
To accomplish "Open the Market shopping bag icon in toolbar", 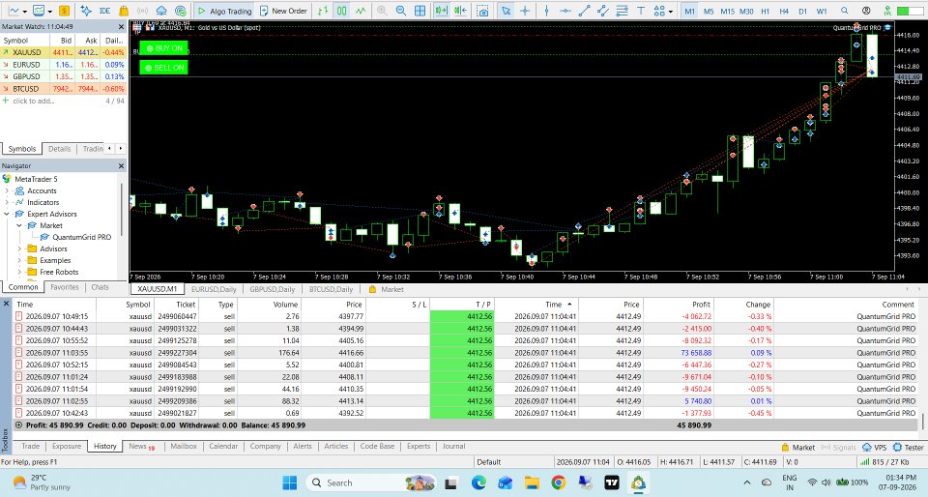I will (124, 11).
